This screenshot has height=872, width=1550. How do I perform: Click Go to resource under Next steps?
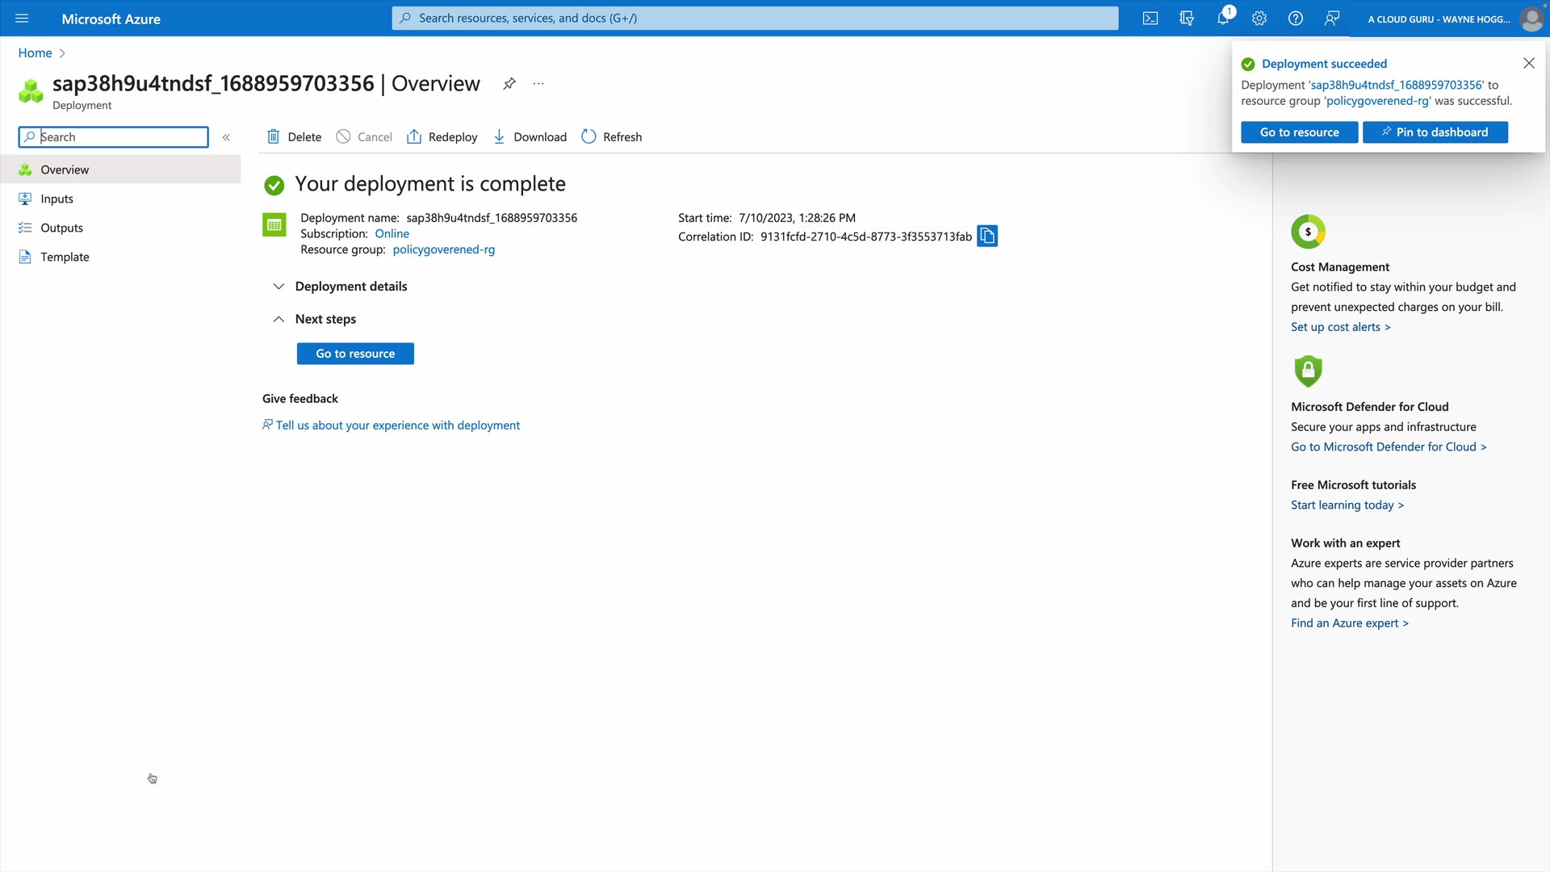point(355,354)
